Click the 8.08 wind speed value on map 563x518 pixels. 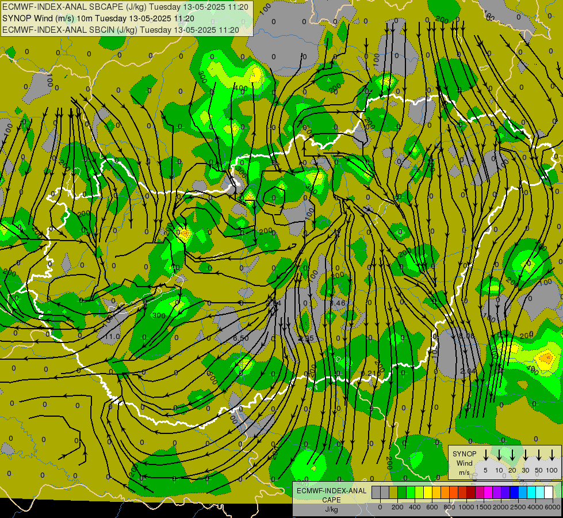point(467,336)
